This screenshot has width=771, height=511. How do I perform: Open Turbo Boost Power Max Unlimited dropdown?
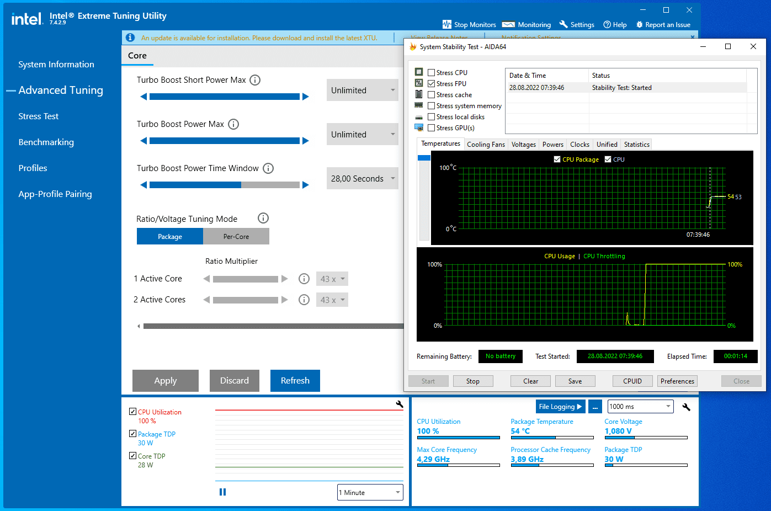pyautogui.click(x=363, y=134)
